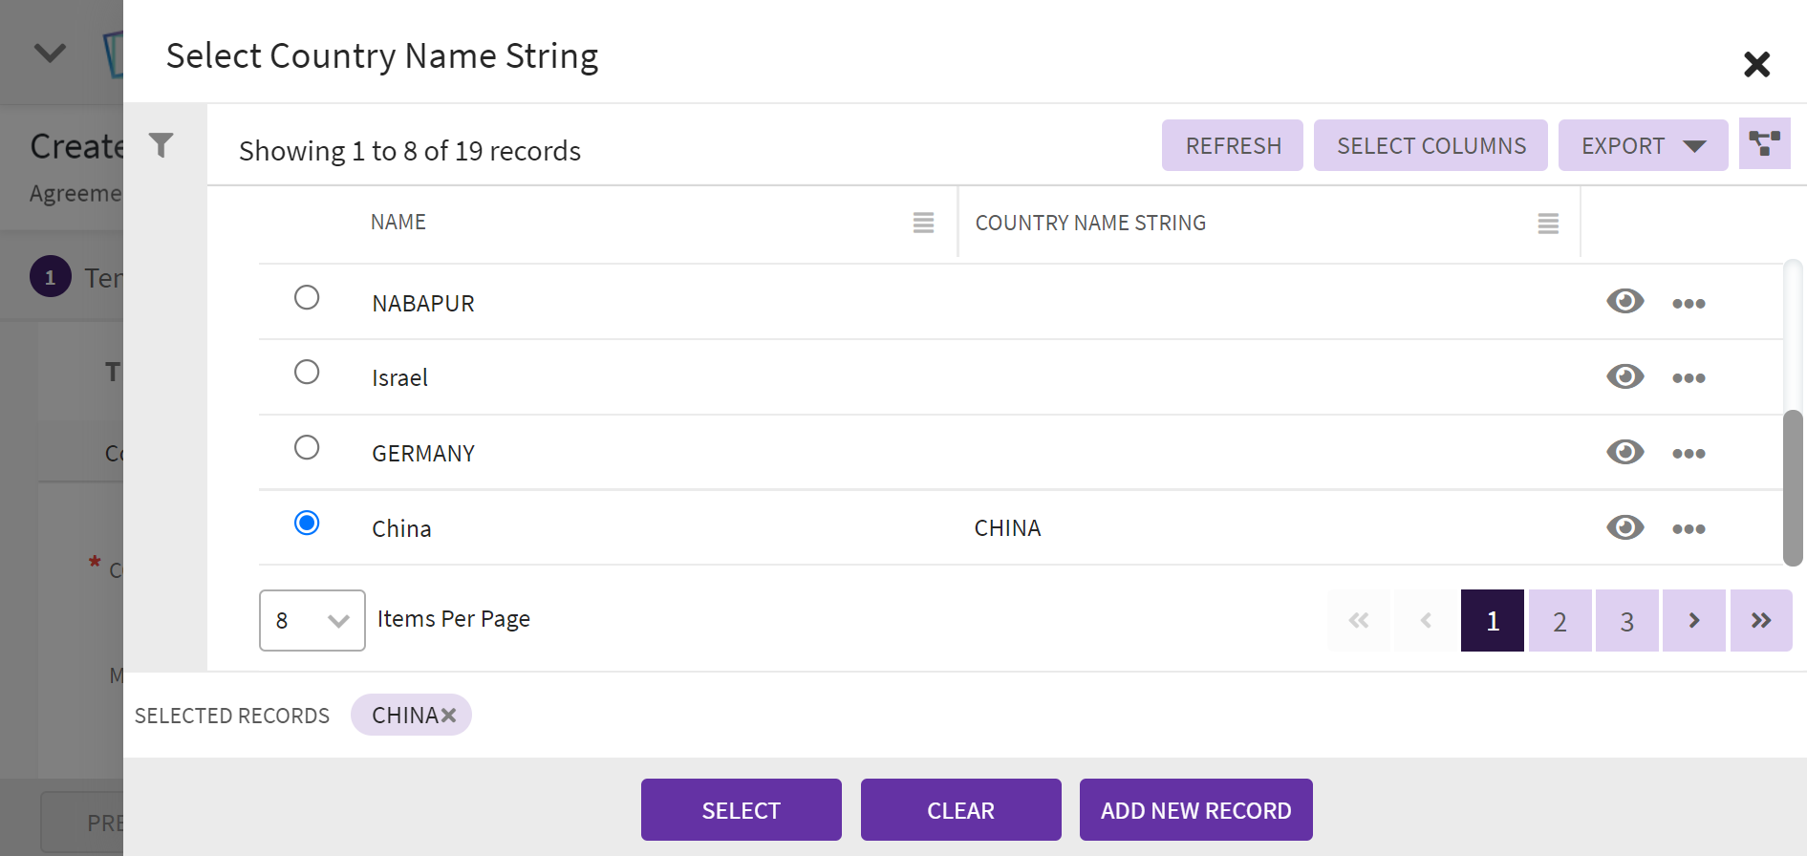Viewport: 1807px width, 856px height.
Task: Expand the Export dropdown
Action: tap(1642, 146)
